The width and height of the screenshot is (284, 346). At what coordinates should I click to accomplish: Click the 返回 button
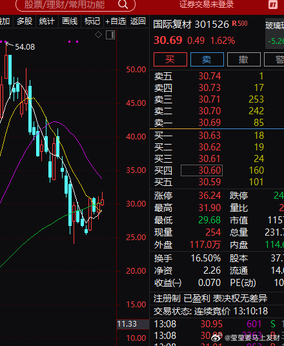(138, 21)
